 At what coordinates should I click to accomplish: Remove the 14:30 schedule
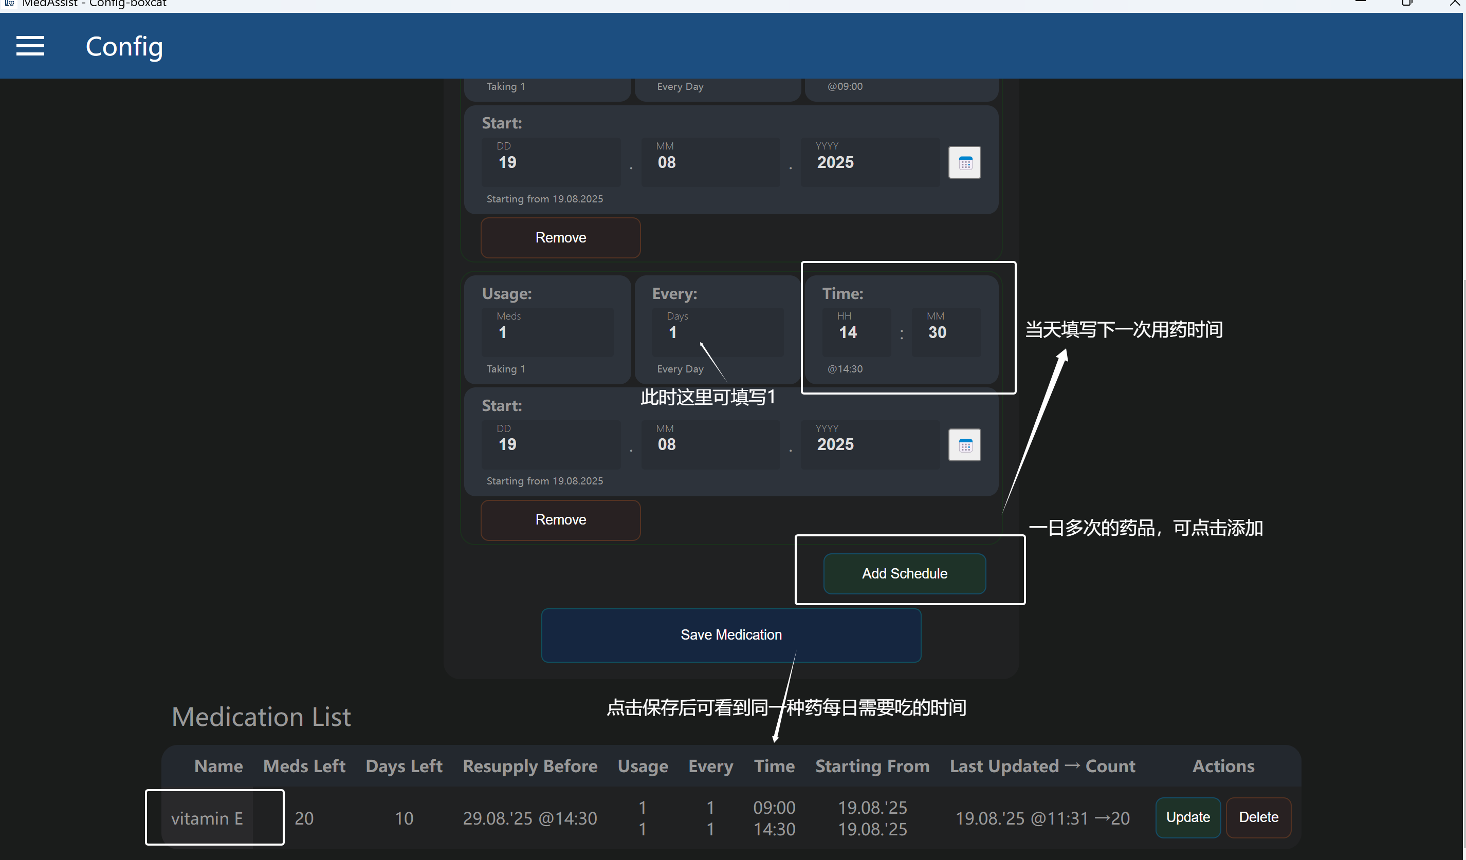(560, 520)
